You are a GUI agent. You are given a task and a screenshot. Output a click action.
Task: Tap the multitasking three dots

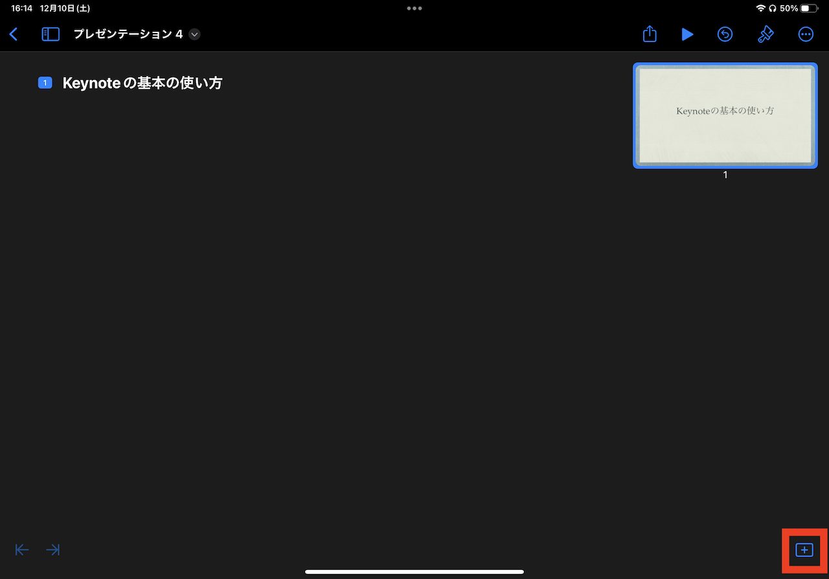(414, 8)
